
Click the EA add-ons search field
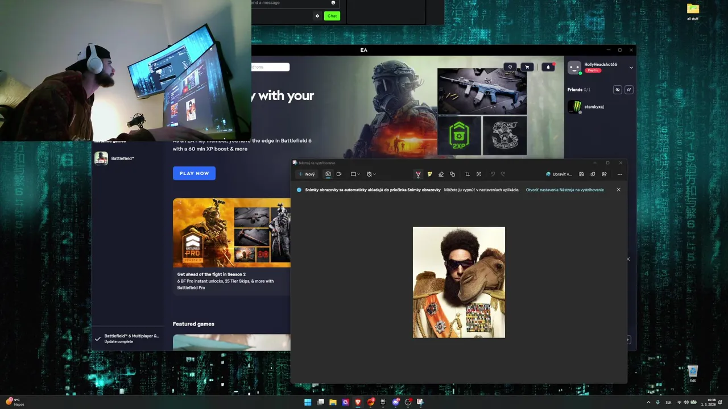click(270, 67)
